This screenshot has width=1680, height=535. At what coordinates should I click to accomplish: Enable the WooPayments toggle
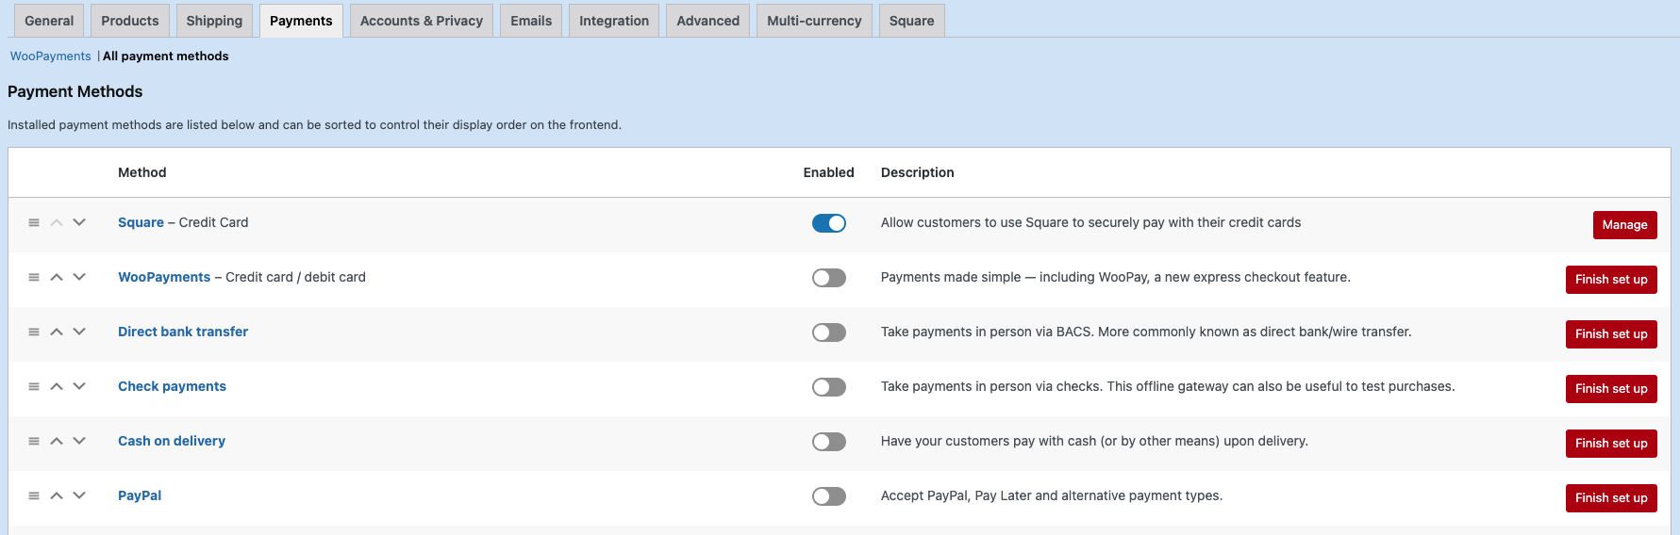tap(829, 278)
